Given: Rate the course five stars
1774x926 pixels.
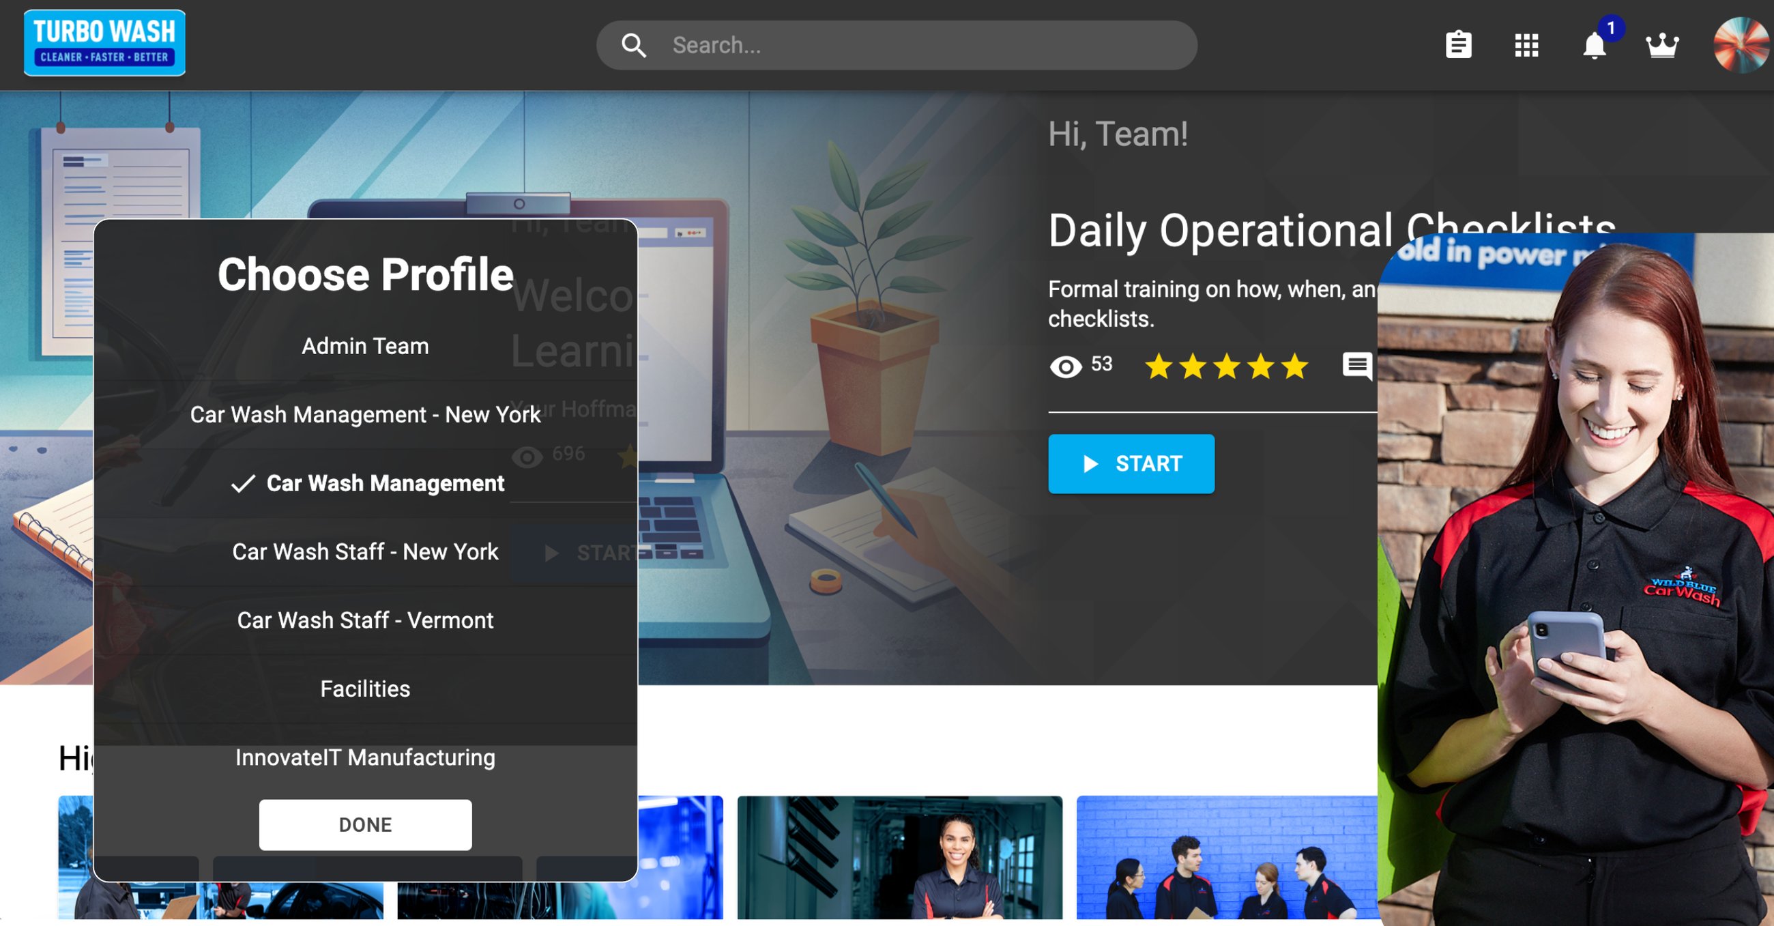Looking at the screenshot, I should [x=1295, y=366].
